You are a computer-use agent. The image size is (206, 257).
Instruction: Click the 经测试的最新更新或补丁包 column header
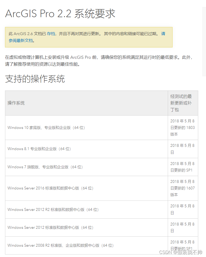click(x=183, y=103)
